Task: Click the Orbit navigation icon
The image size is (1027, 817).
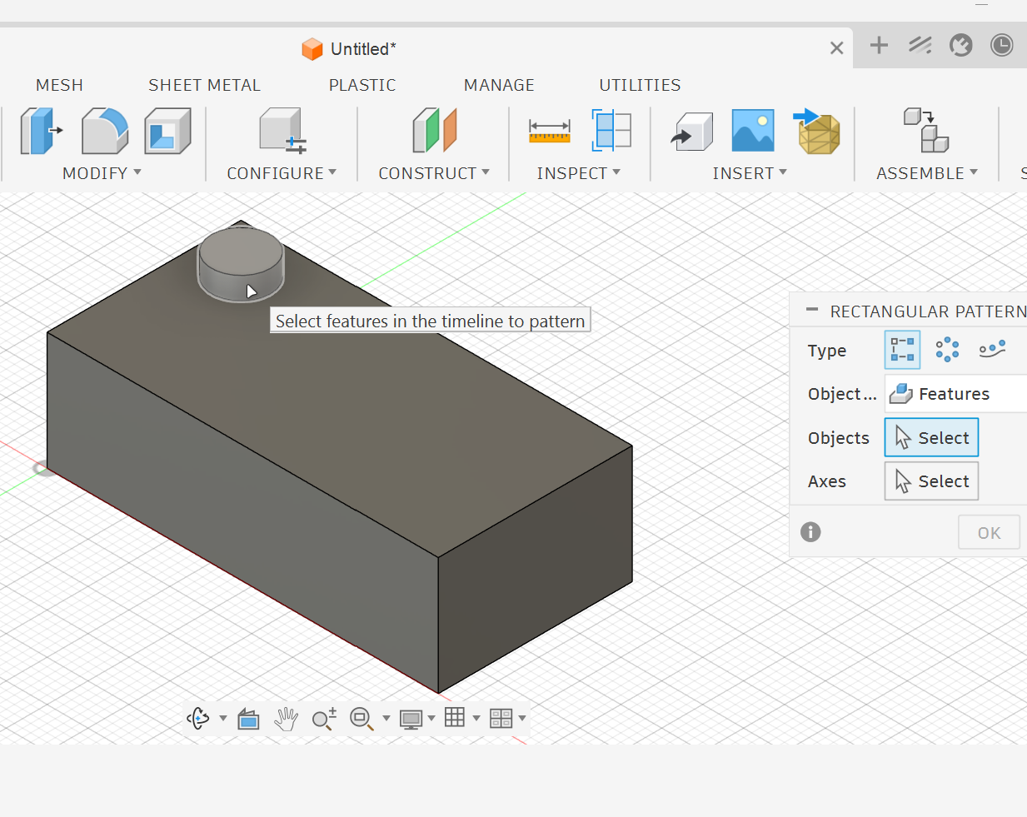Action: [x=198, y=718]
